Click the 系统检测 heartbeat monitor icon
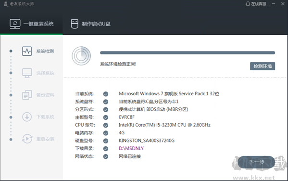 (27, 51)
